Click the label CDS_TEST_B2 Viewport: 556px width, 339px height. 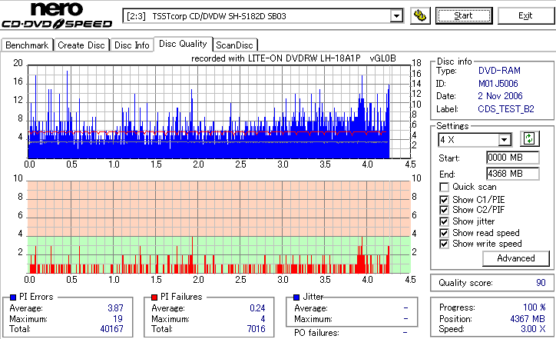pos(506,109)
